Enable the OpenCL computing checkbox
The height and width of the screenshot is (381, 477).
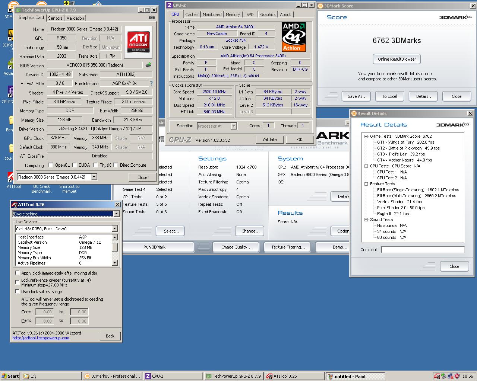point(51,165)
